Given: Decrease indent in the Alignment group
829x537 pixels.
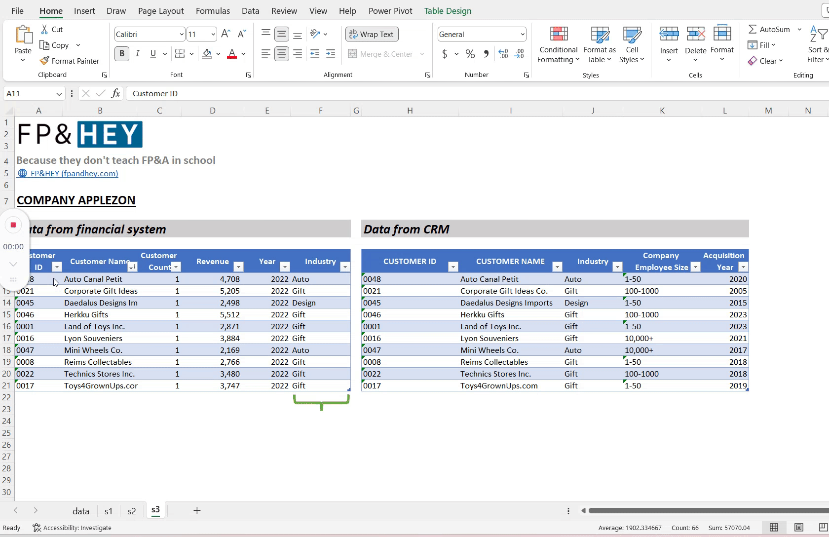Looking at the screenshot, I should click(315, 54).
